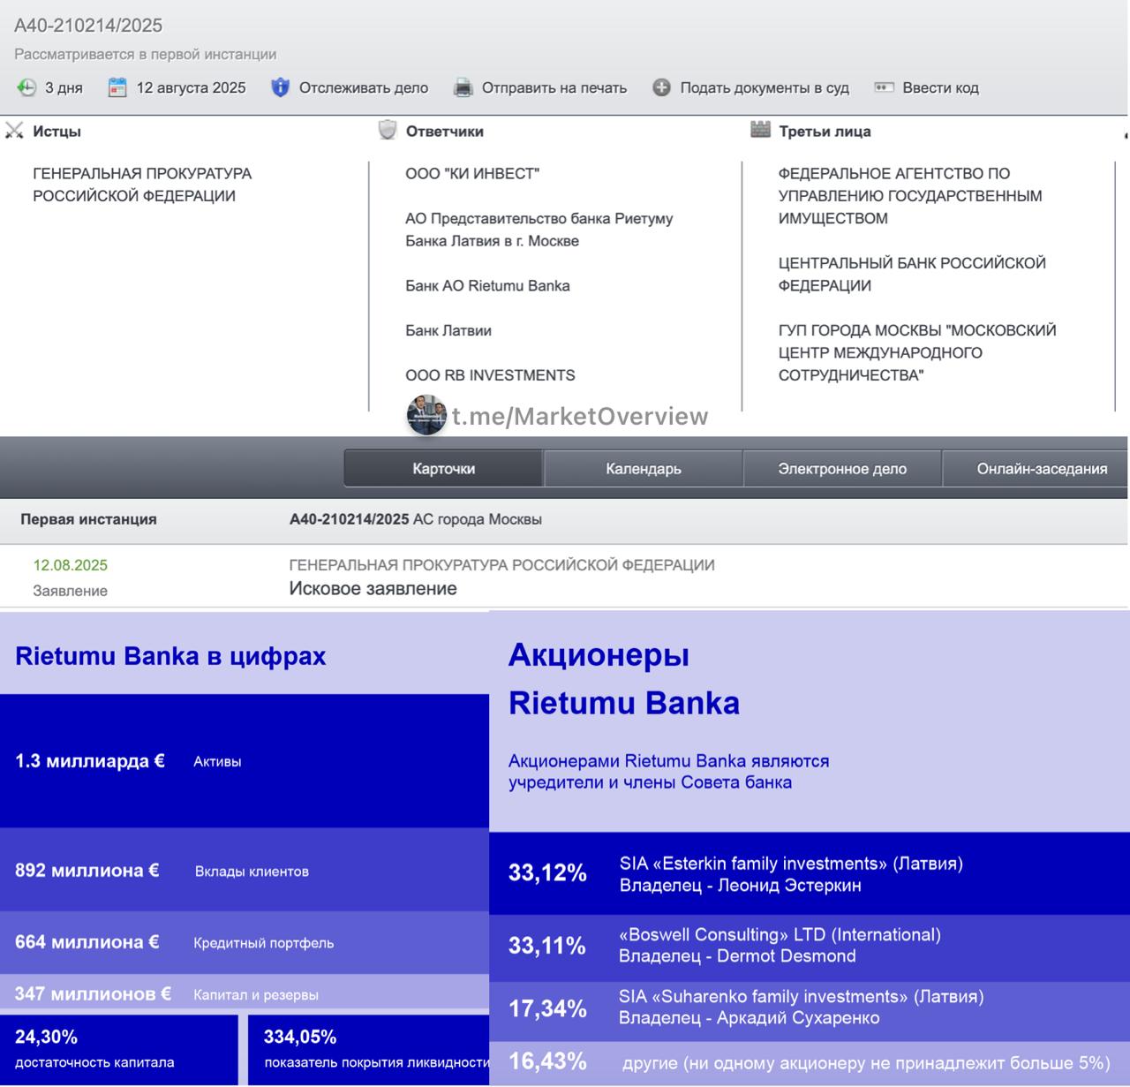Image resolution: width=1130 pixels, height=1087 pixels.
Task: Click the MarketOverview channel avatar
Action: click(426, 415)
